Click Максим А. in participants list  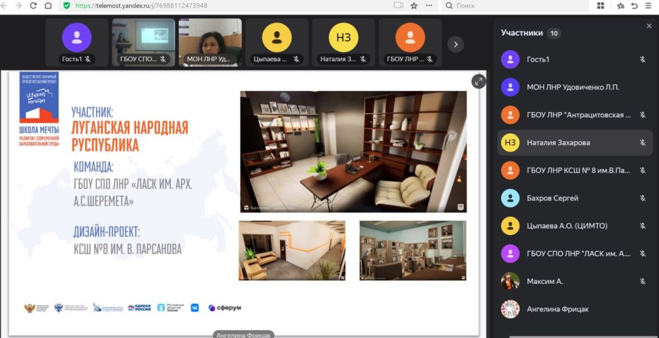pyautogui.click(x=575, y=281)
